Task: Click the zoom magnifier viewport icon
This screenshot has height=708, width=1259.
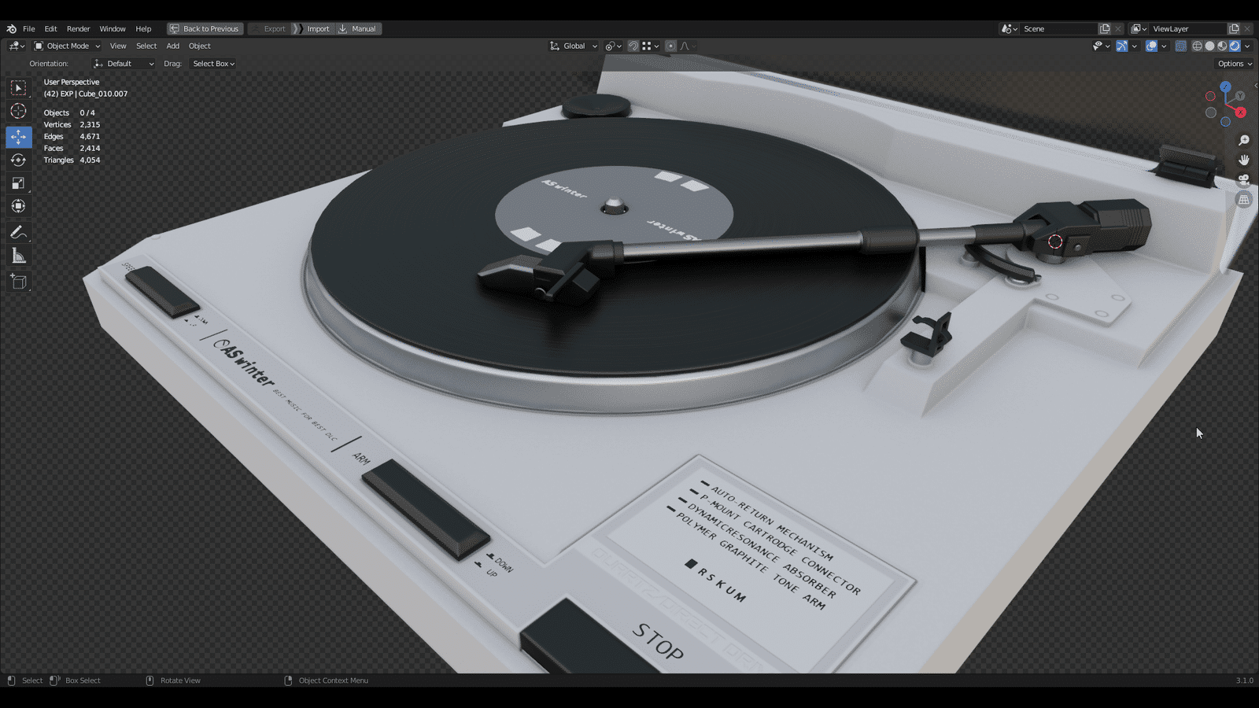Action: (x=1244, y=140)
